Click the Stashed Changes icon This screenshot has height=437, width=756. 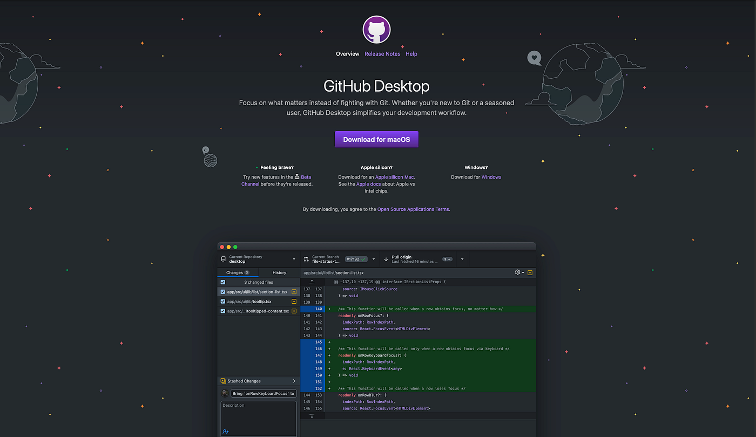tap(223, 381)
